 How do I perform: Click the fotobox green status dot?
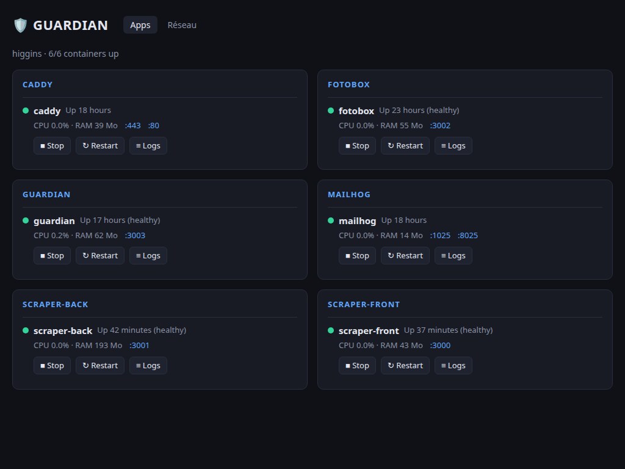pos(331,111)
